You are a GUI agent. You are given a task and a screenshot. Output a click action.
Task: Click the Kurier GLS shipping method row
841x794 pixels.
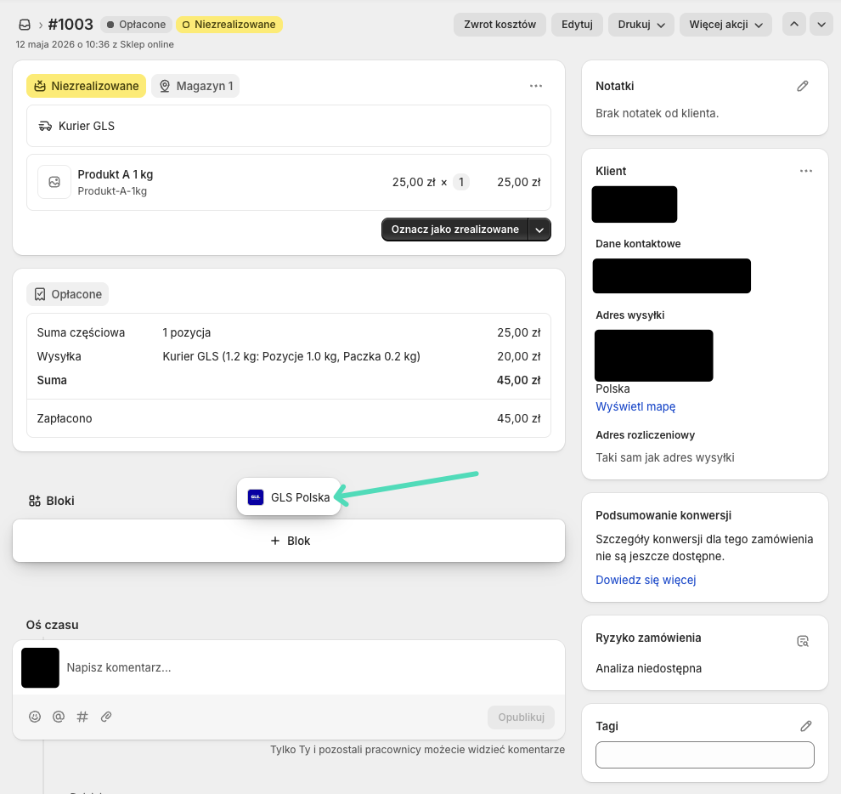point(289,126)
